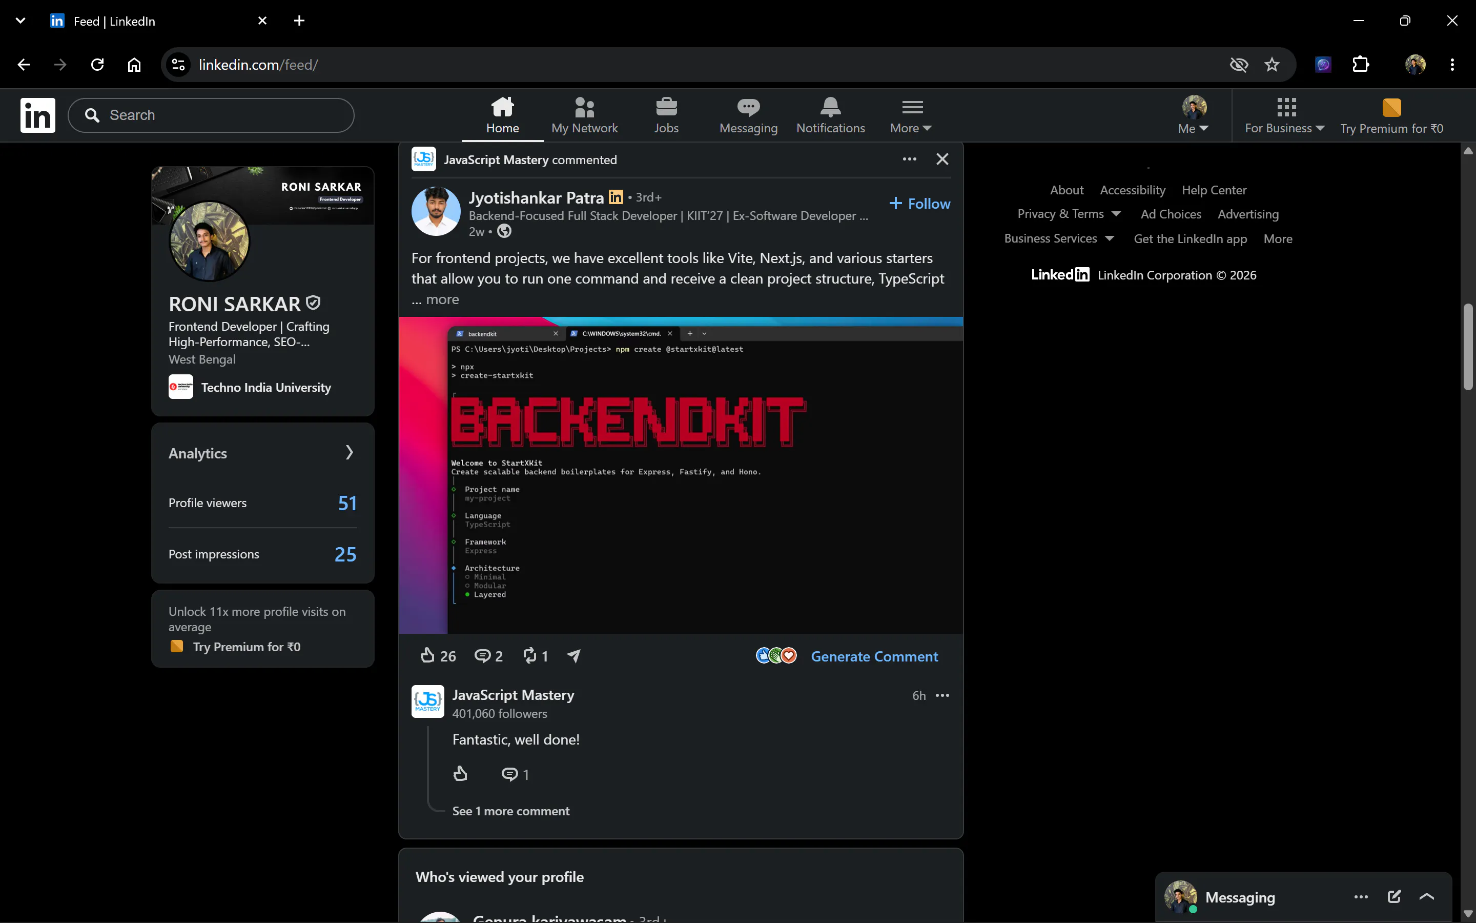The height and width of the screenshot is (923, 1476).
Task: Open the About footer link
Action: coord(1067,190)
